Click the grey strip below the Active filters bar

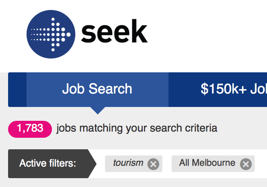point(135,183)
